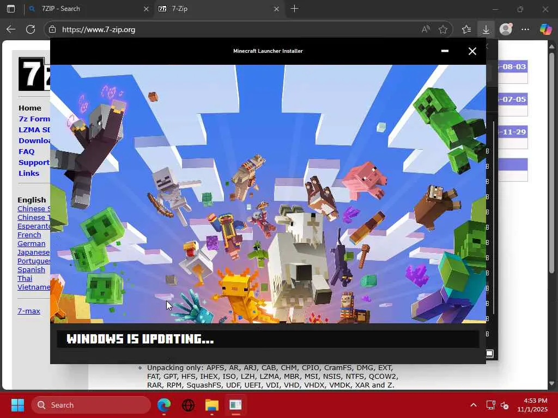Click the 7-Zip logo image
Viewport: 558px width, 418px height.
coord(34,74)
